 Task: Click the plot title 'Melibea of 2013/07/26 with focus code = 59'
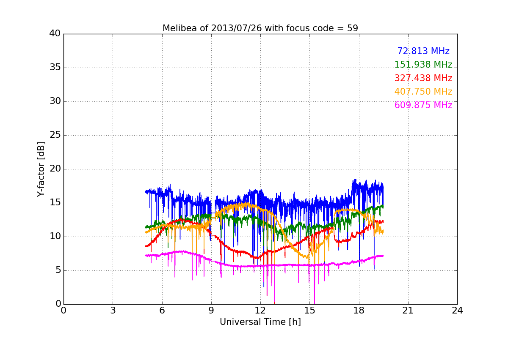tap(260, 28)
